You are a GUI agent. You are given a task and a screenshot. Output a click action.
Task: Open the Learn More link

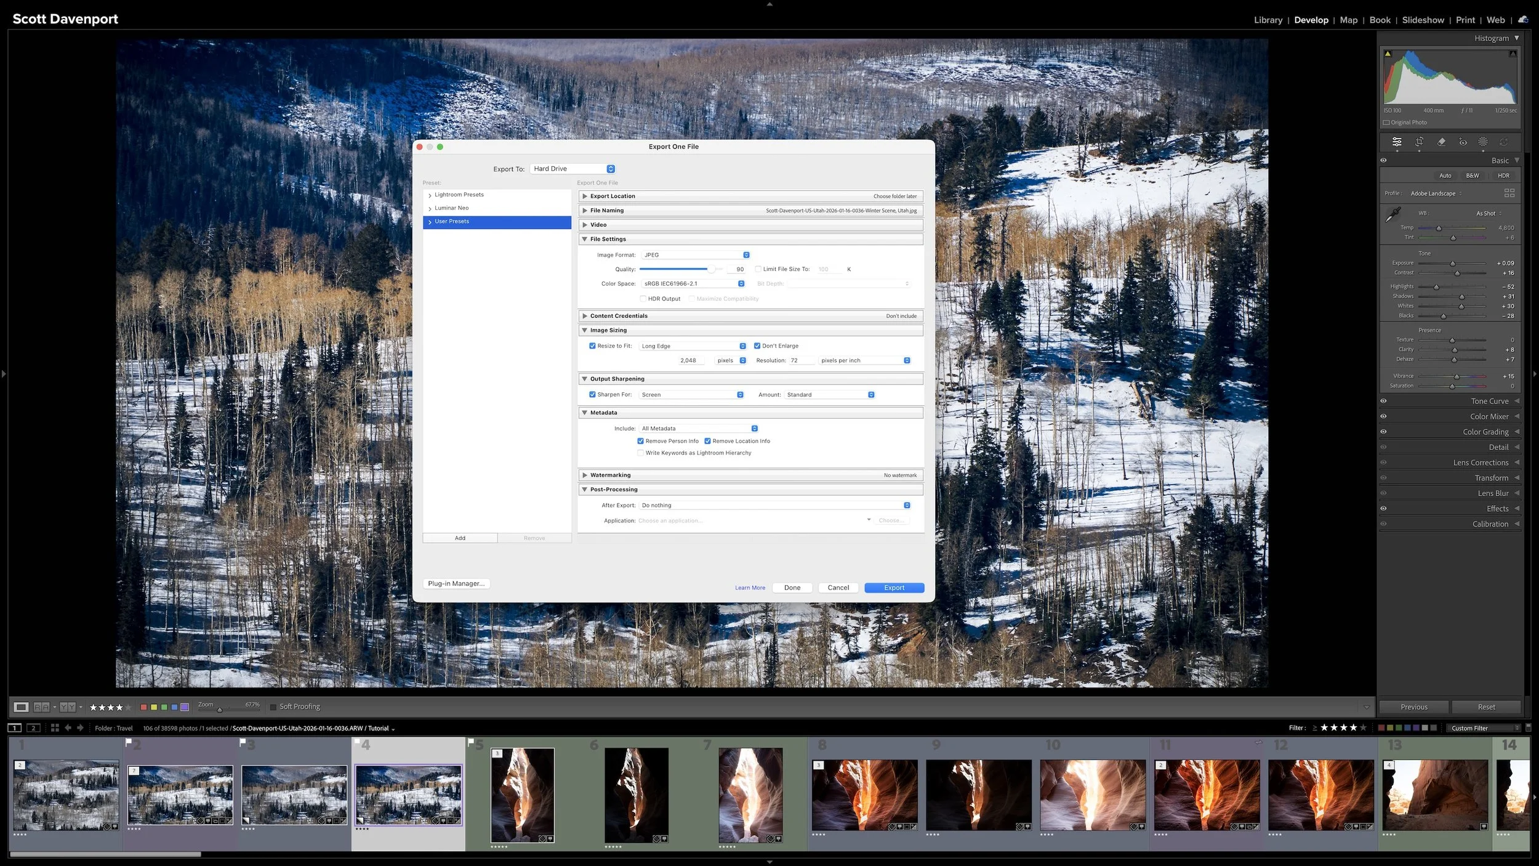click(750, 588)
